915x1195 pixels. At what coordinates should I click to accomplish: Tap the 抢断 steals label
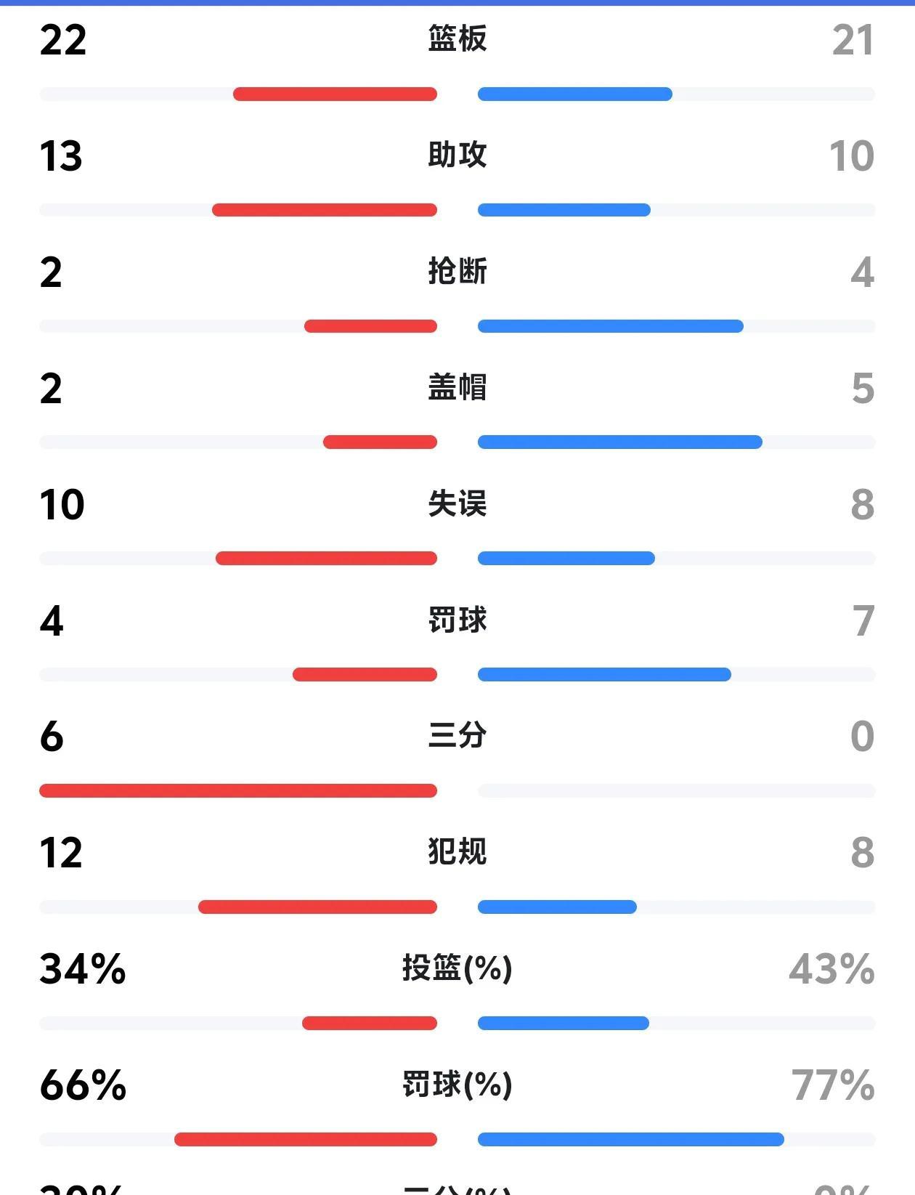[457, 271]
